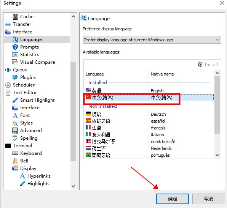Select the Cache icon in settings tree

click(15, 17)
